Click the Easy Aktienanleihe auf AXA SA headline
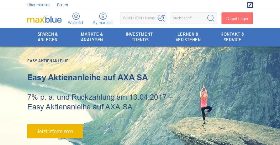Viewport: 280px width, 145px height. pos(88,77)
